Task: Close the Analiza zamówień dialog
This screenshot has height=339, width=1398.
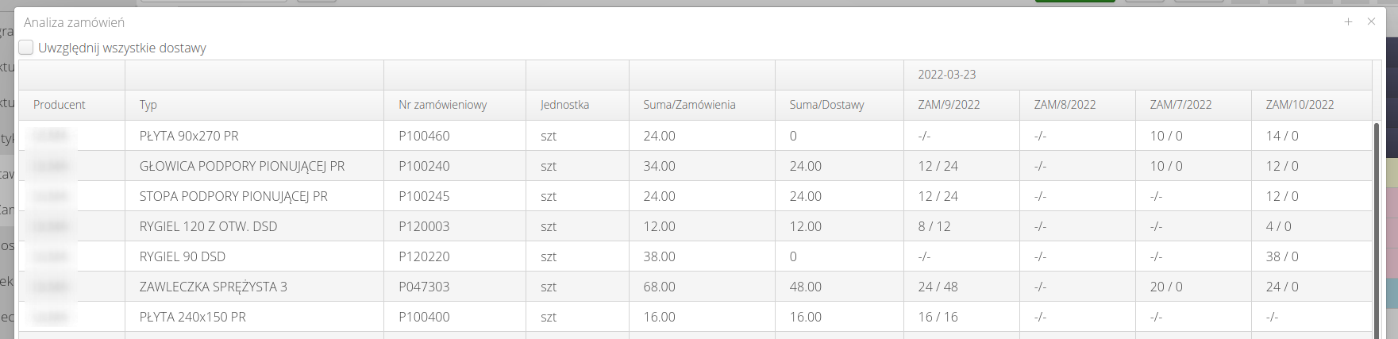Action: 1371,22
